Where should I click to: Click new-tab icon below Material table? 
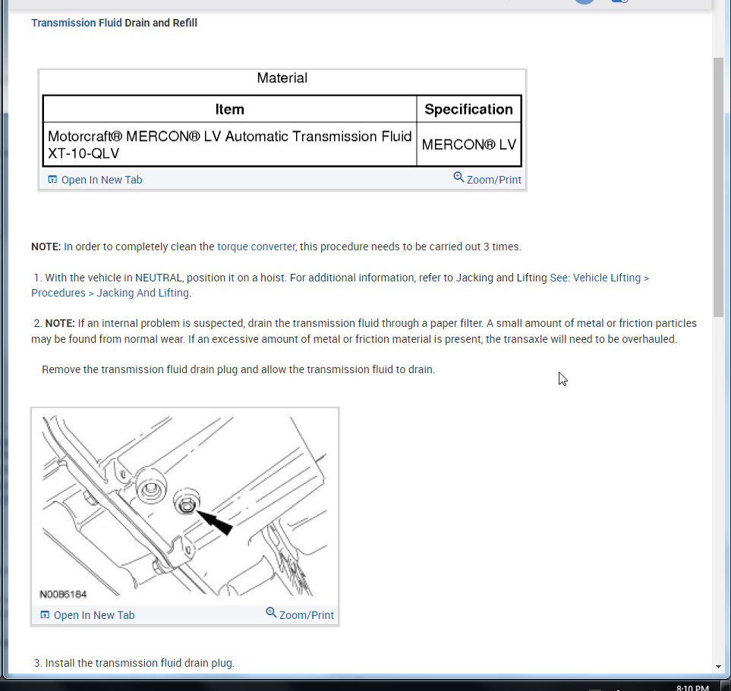click(x=52, y=180)
